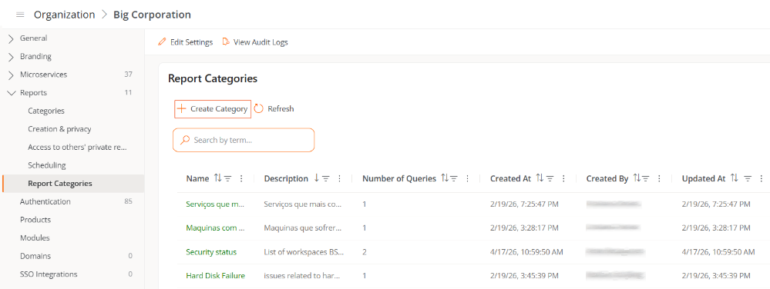Click Updated At '2/19/26, 3:45:39 PM'
The image size is (770, 289).
pos(716,276)
